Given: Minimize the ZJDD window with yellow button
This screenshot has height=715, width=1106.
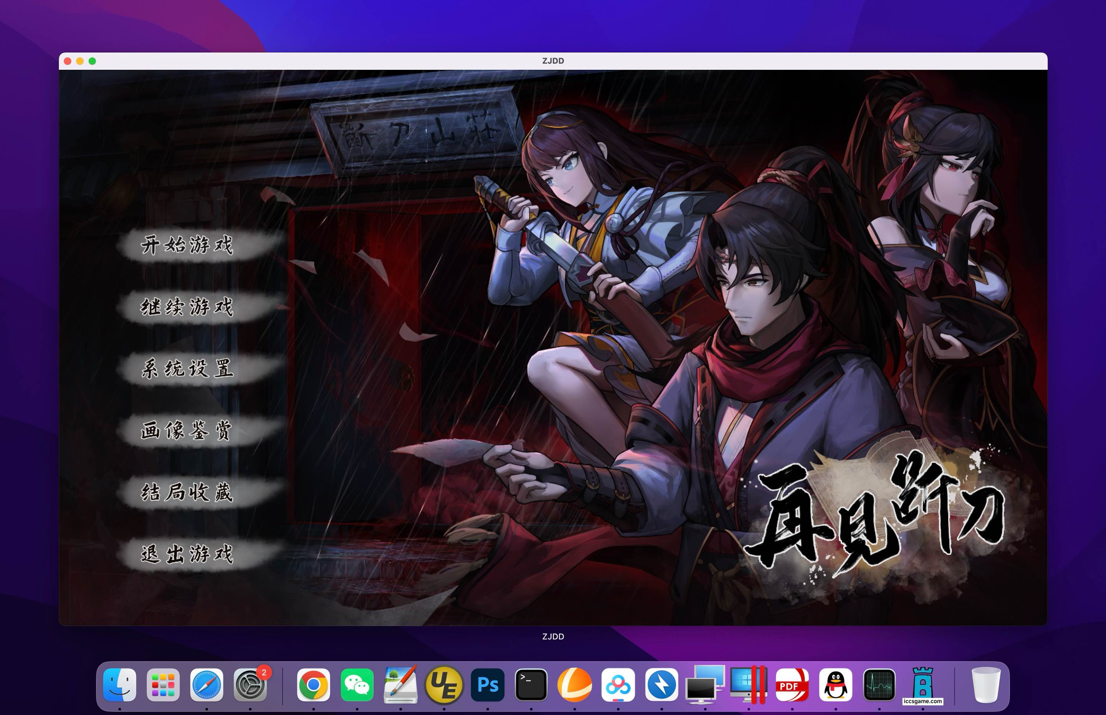Looking at the screenshot, I should click(x=80, y=61).
